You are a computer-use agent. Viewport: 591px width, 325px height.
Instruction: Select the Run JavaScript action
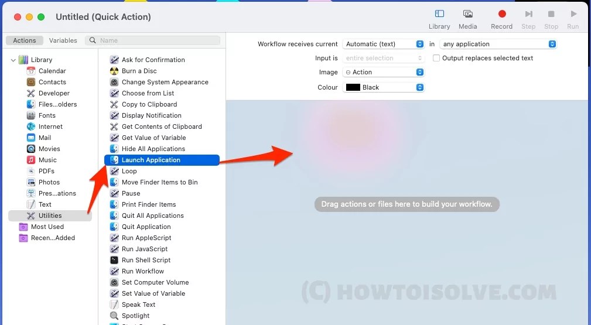click(x=144, y=249)
